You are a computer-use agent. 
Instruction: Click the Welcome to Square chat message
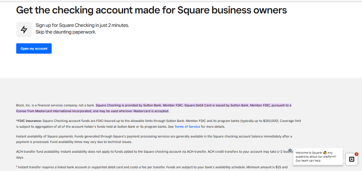click(318, 157)
